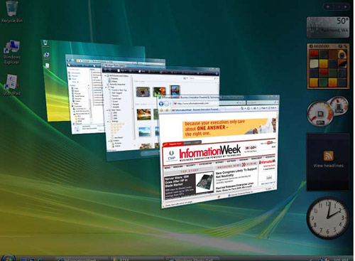Click the flower video thumbnail in Photo Gallery
This screenshot has height=261, width=355.
pyautogui.click(x=159, y=92)
